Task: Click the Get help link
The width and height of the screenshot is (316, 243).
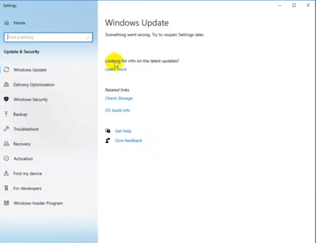Action: pyautogui.click(x=123, y=131)
